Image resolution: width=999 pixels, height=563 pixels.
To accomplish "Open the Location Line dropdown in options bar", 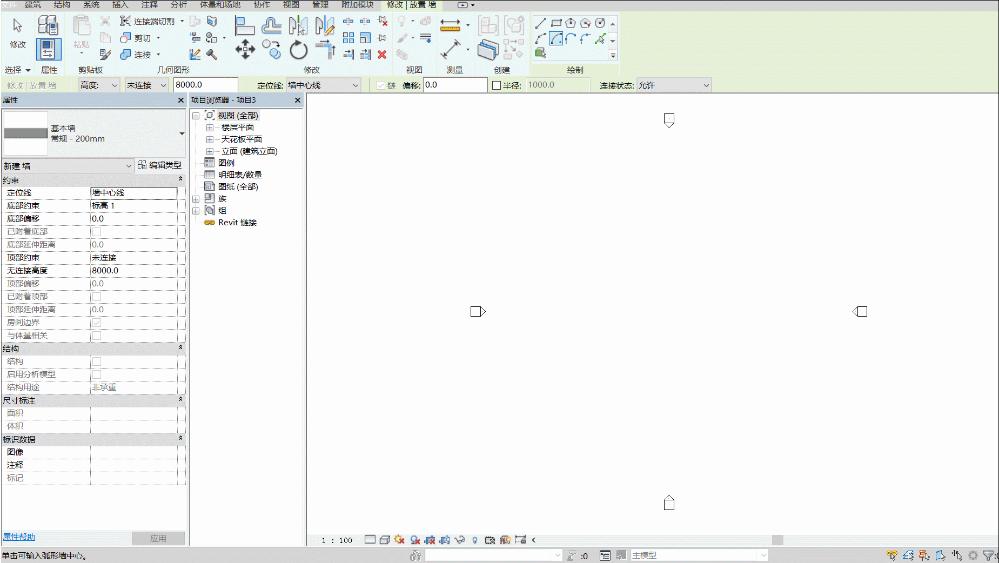I will pyautogui.click(x=323, y=85).
